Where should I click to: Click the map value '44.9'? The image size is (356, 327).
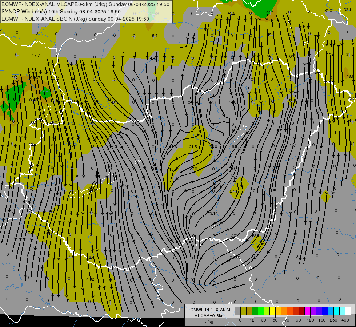coord(49,233)
